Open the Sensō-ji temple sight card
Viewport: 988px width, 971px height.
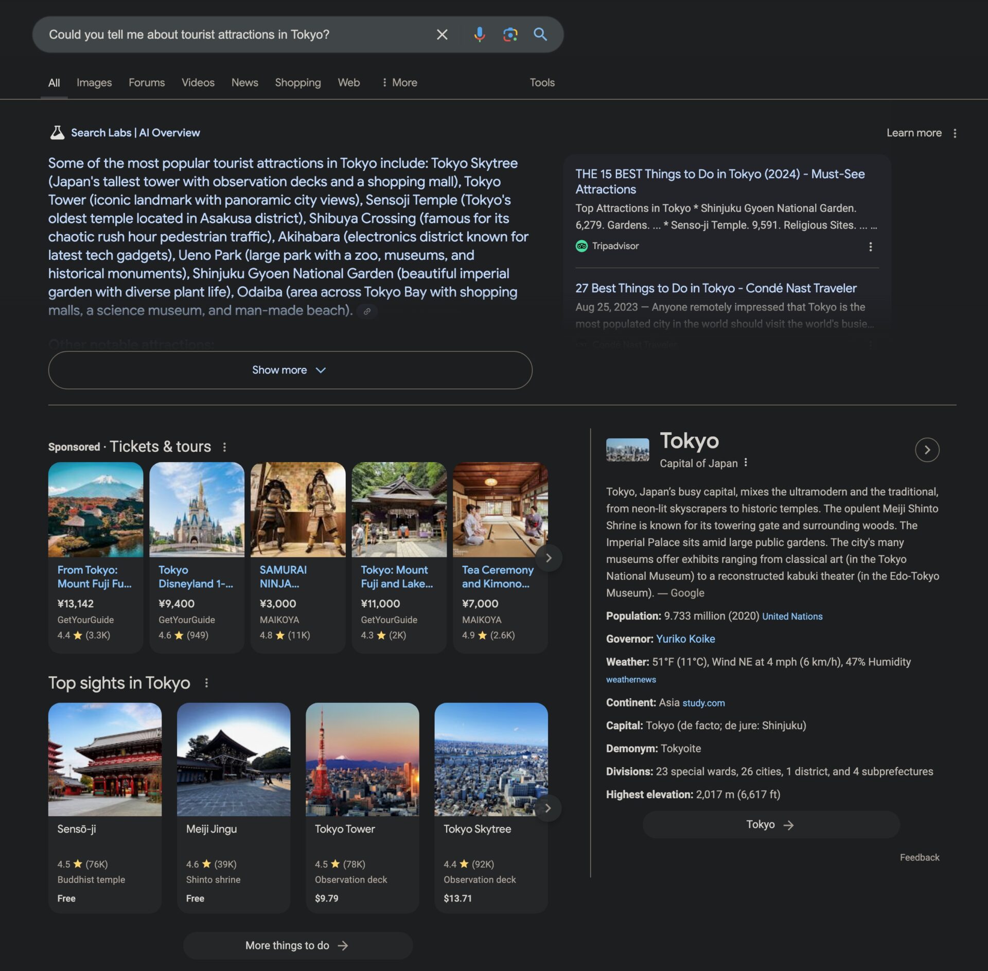click(105, 808)
